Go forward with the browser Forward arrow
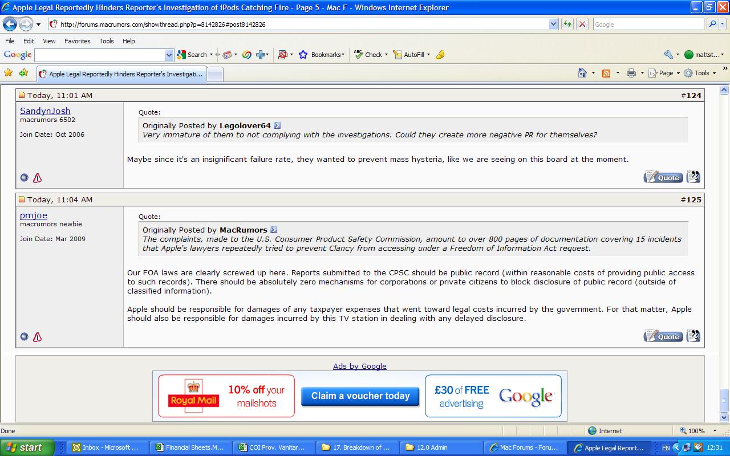Viewport: 730px width, 456px height. click(x=26, y=24)
